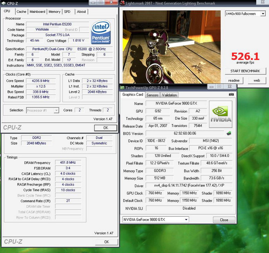Click the Multiplier value x 12.5
The width and height of the screenshot is (269, 253).
pos(41,86)
